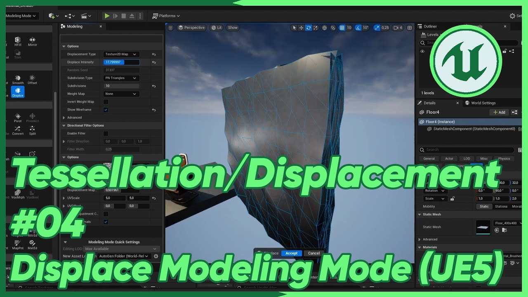Activate the Select objects mode icon
Image resolution: width=528 pixels, height=297 pixels.
click(294, 28)
